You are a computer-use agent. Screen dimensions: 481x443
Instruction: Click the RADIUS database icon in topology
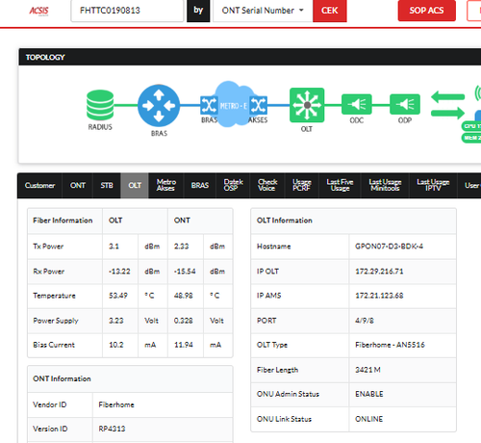pyautogui.click(x=100, y=105)
